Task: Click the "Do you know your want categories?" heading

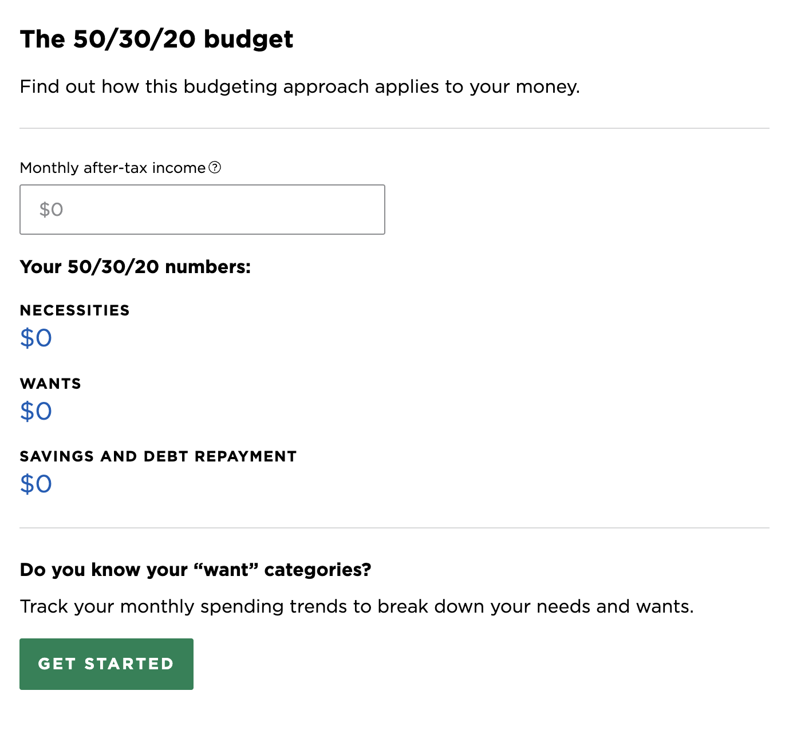Action: [x=195, y=570]
